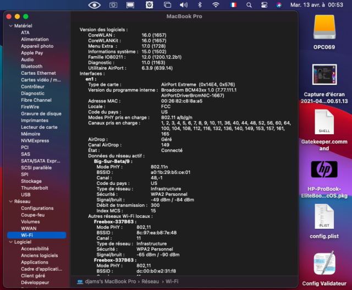Select SAS in the sidebar
Viewport: 352px width, 290px height.
(x=25, y=154)
